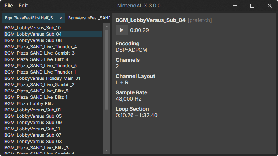The image size is (278, 156).
Task: Select BGM_LobbyVersus_Sub_07 entry
Action: 53,135
